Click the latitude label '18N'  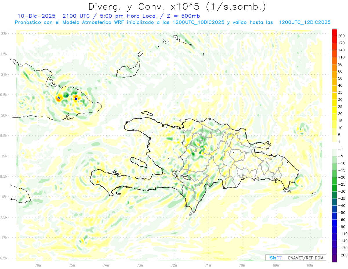[x=4, y=197]
